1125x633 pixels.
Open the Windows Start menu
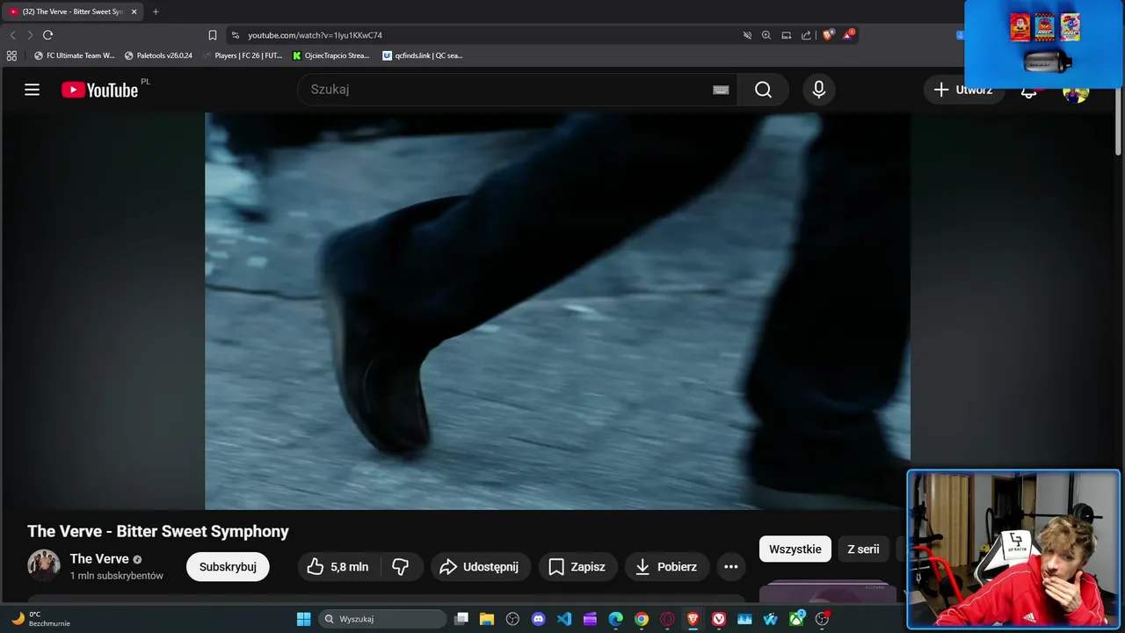[x=303, y=619]
